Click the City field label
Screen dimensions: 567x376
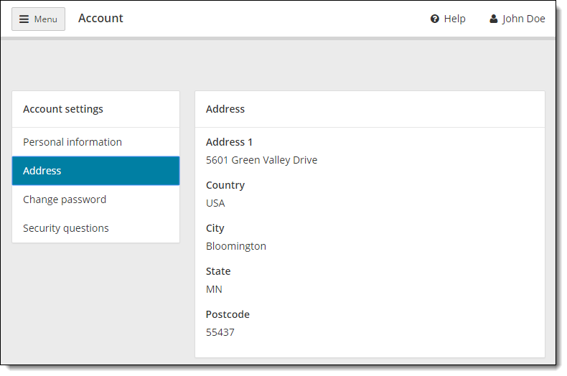[215, 228]
